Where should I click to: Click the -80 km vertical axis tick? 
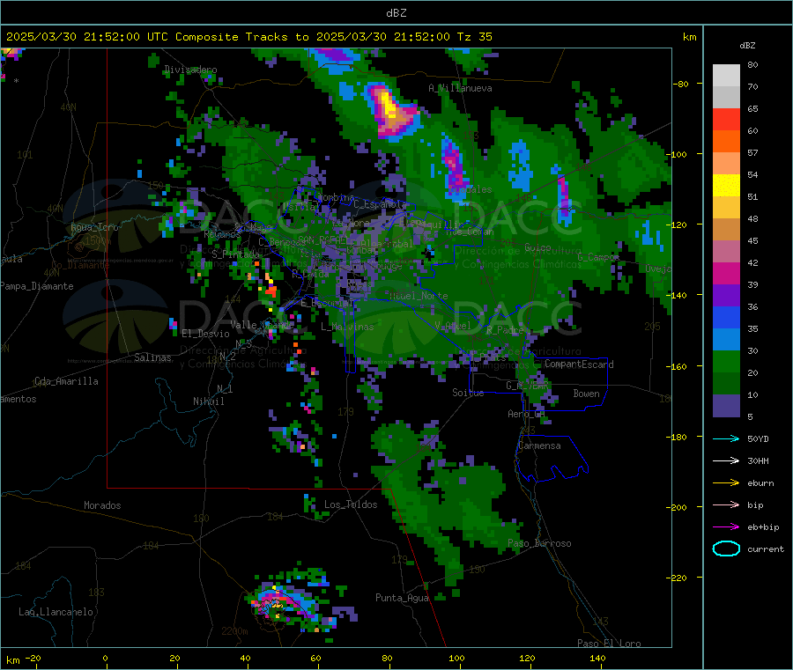681,84
